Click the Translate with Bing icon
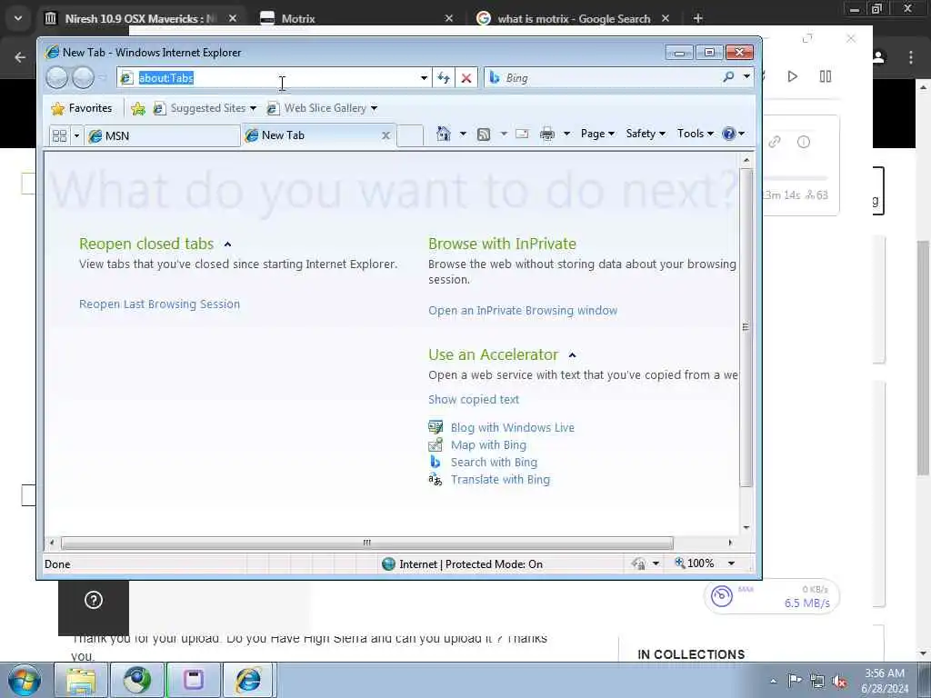The height and width of the screenshot is (698, 931). [435, 480]
